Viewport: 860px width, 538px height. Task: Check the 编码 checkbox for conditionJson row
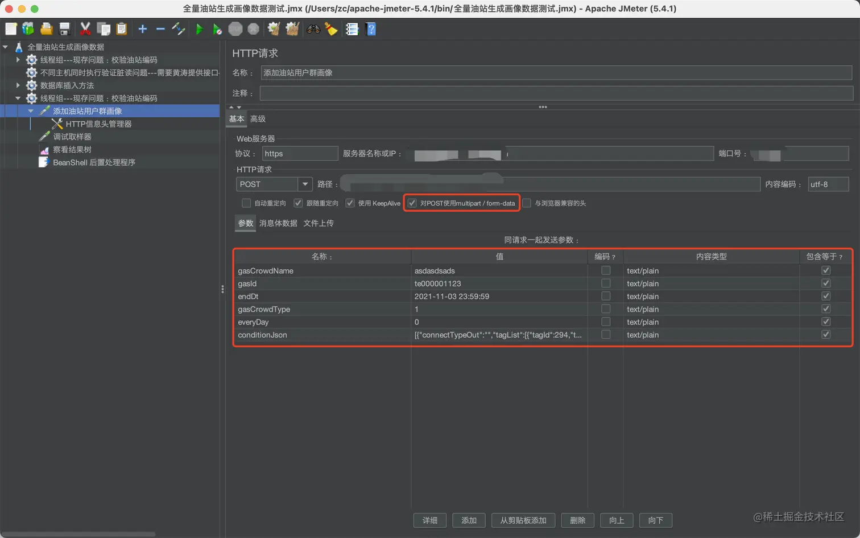click(x=606, y=335)
